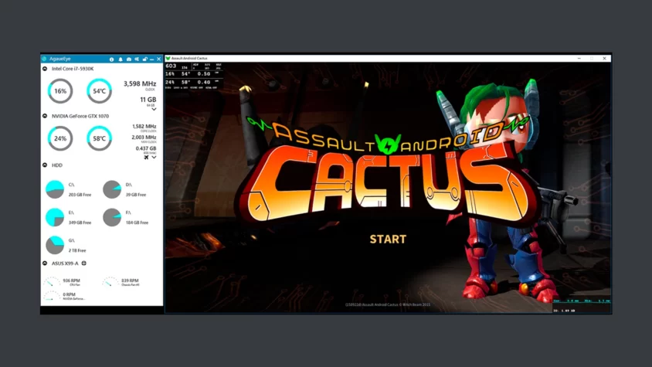Close the Assault Android Cactus window

click(605, 59)
